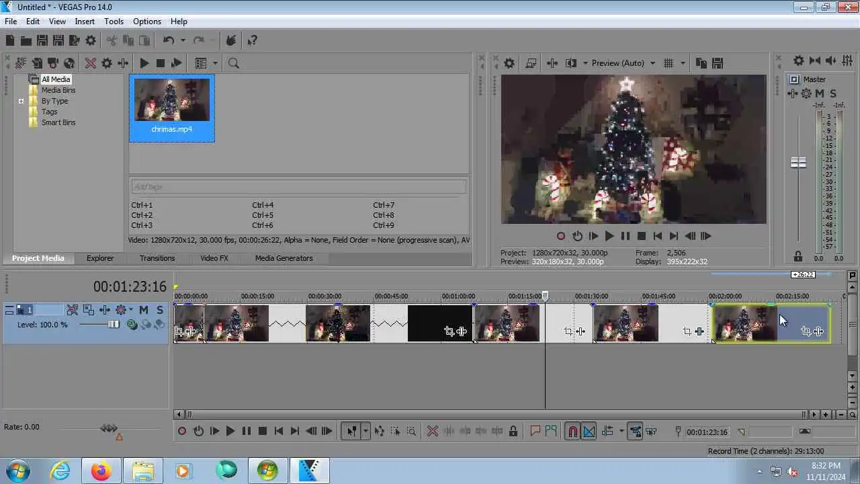Image resolution: width=860 pixels, height=484 pixels.
Task: Toggle Loop Playback in the preview window
Action: pos(577,236)
